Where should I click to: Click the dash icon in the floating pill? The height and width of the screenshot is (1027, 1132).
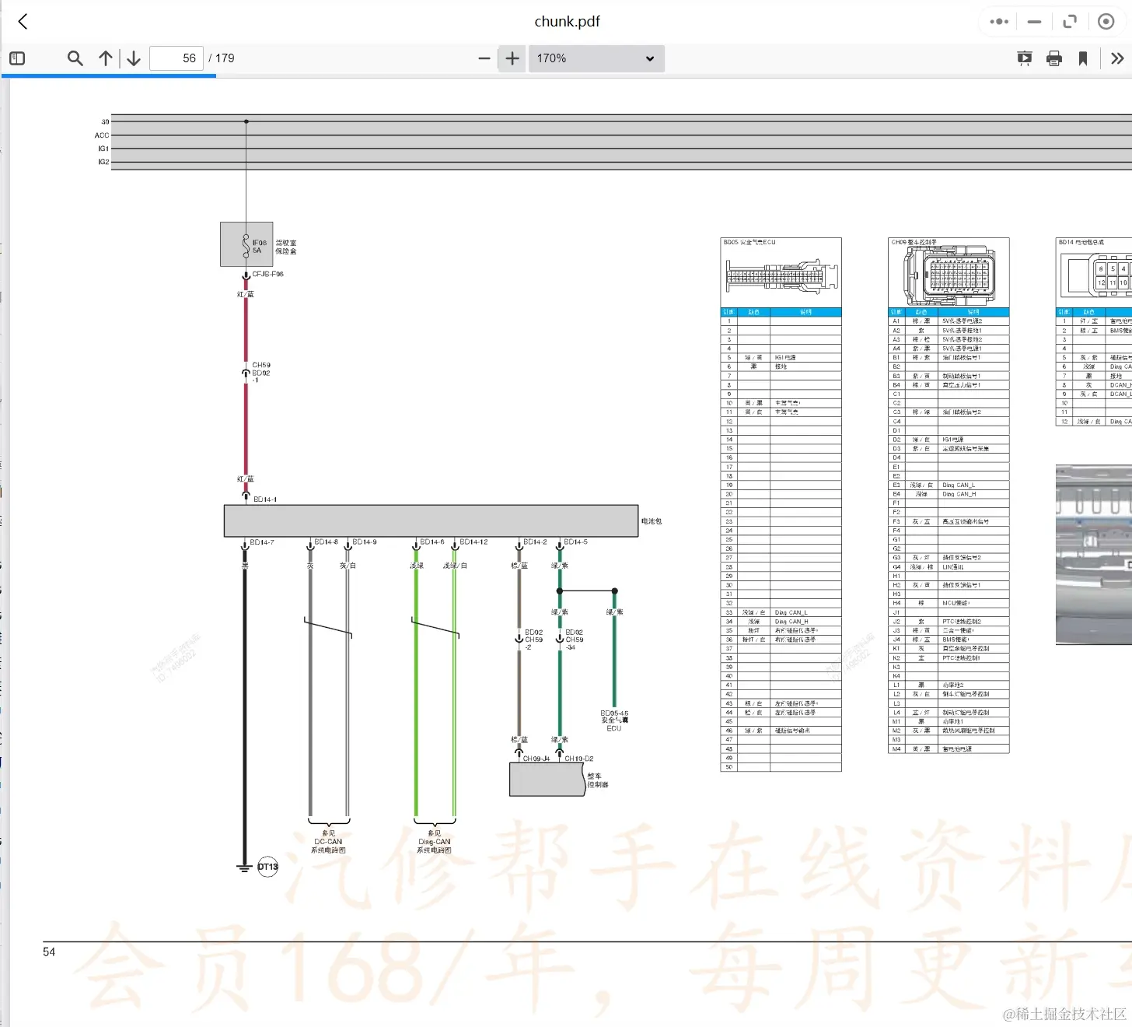1034,21
